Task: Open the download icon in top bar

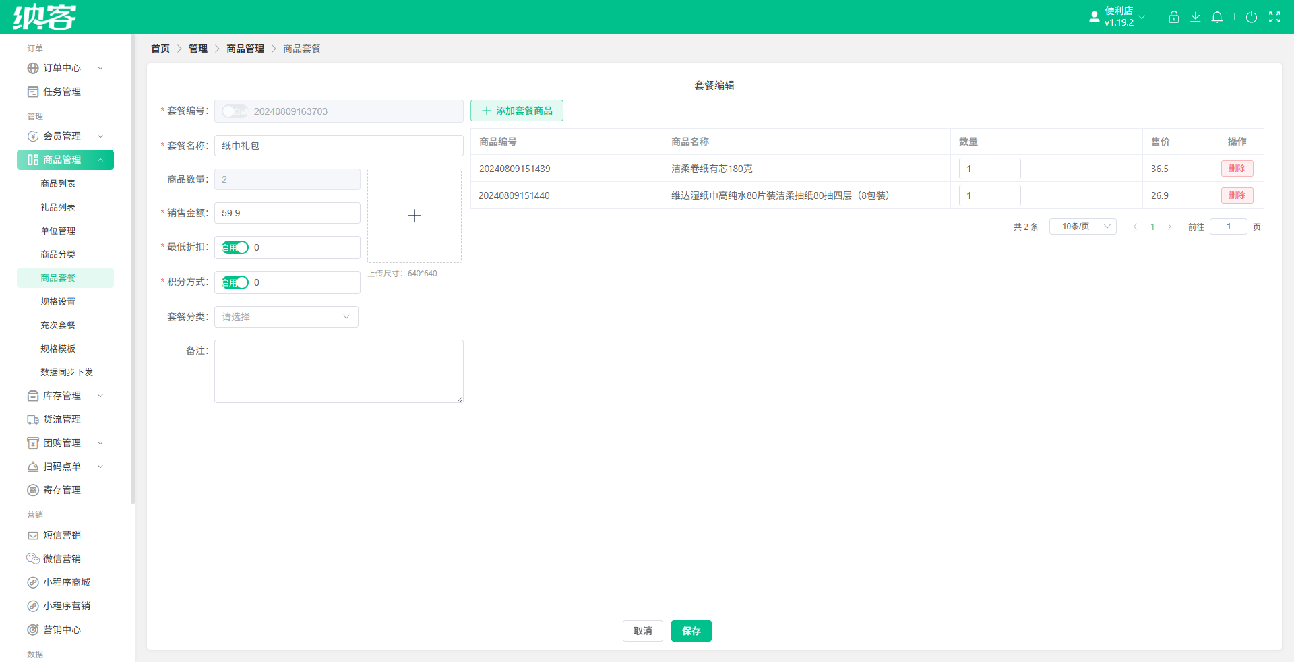Action: 1195,17
